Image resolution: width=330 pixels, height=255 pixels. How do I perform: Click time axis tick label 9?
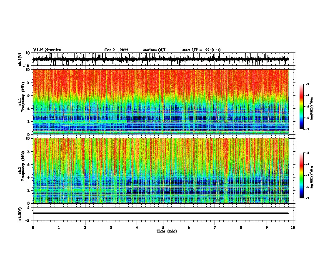click(267, 227)
